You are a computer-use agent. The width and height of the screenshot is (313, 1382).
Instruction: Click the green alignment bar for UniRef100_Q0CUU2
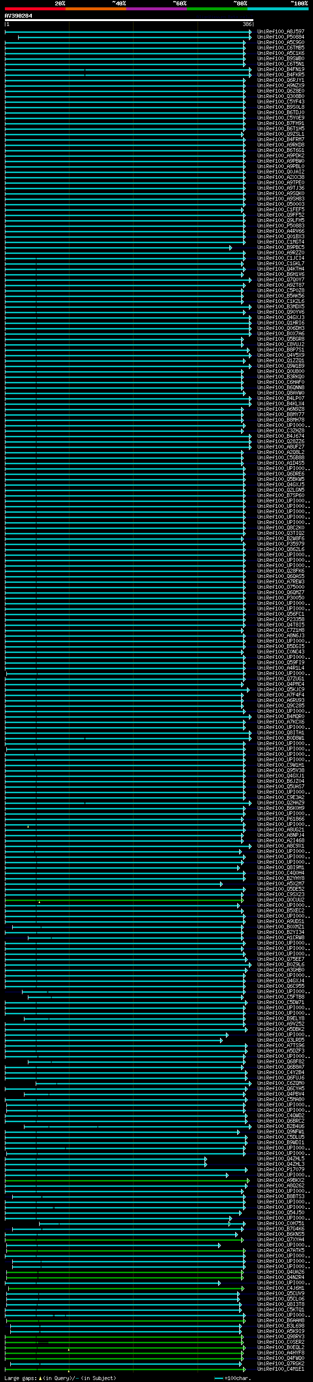pyautogui.click(x=123, y=900)
